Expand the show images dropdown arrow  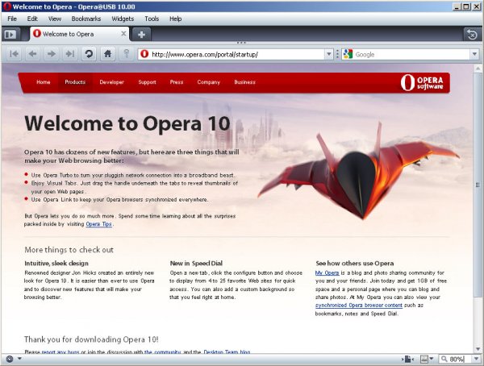point(432,359)
